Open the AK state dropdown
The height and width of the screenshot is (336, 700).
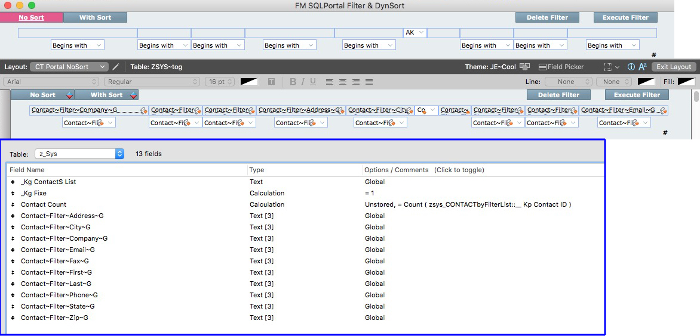[415, 33]
